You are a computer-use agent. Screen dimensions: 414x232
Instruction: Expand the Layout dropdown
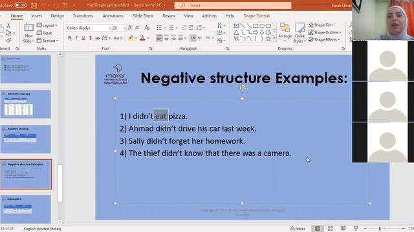(x=47, y=25)
